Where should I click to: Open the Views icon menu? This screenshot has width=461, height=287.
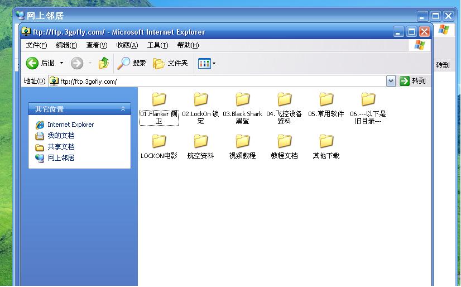click(x=207, y=63)
